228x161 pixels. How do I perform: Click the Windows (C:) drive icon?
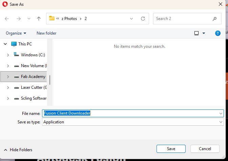pos(16,55)
